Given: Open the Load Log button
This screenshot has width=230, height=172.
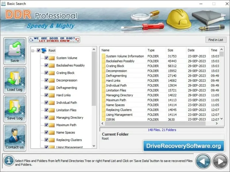Looking at the screenshot, I should pyautogui.click(x=15, y=80).
